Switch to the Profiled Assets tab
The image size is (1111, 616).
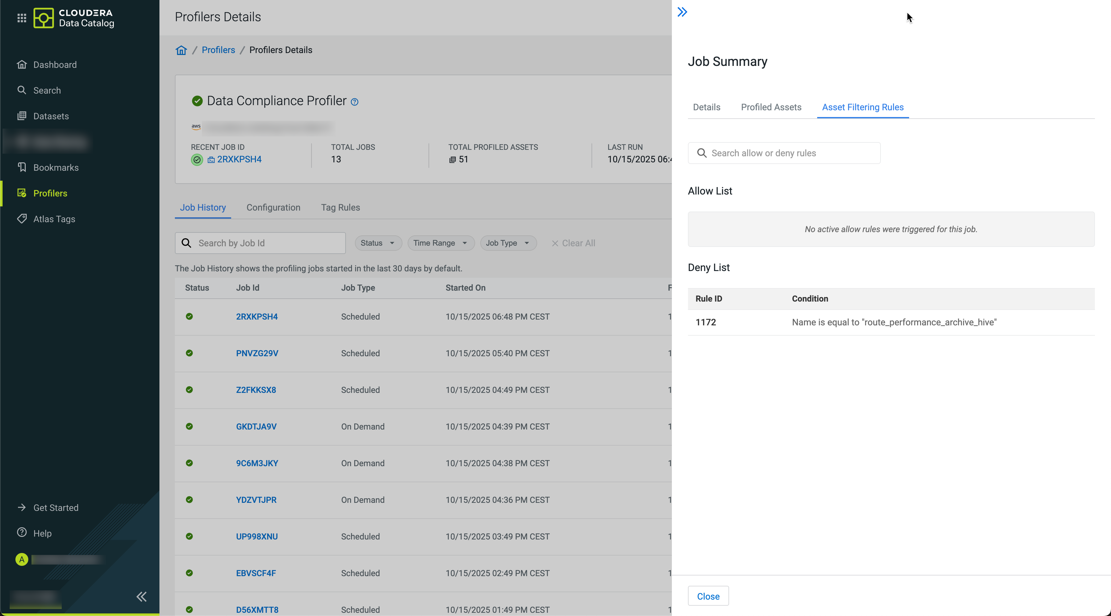771,107
